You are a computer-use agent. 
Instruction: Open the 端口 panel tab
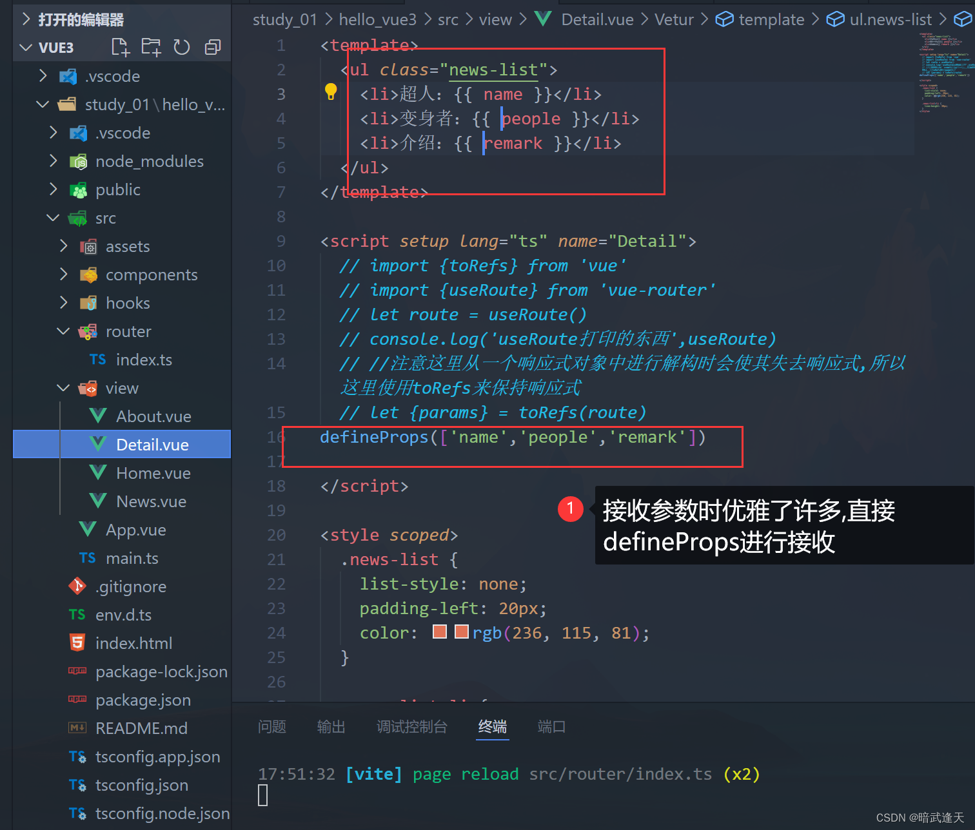coord(552,727)
